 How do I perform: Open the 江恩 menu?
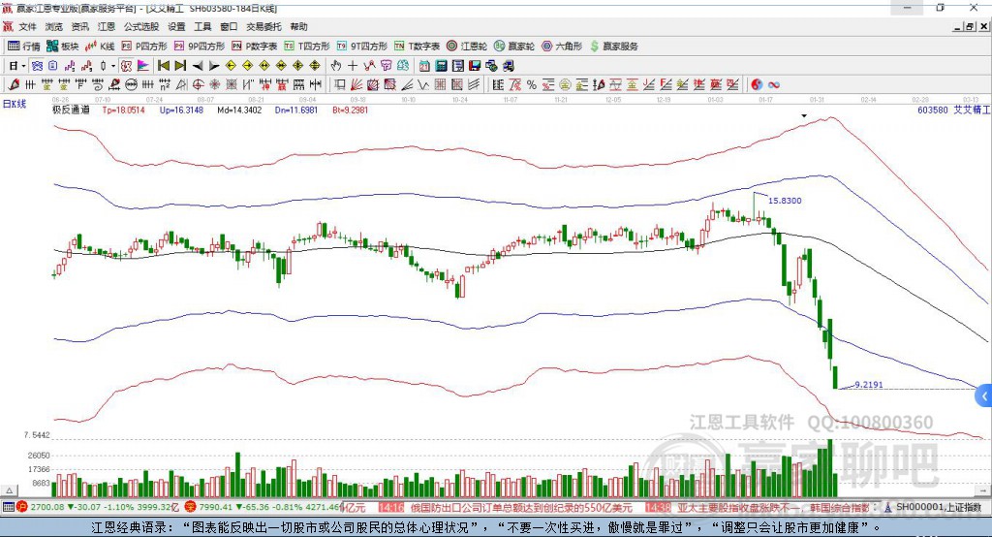point(107,26)
